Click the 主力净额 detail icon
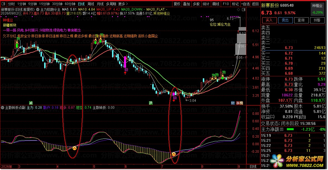The height and width of the screenshot is (170, 328). [x=282, y=129]
